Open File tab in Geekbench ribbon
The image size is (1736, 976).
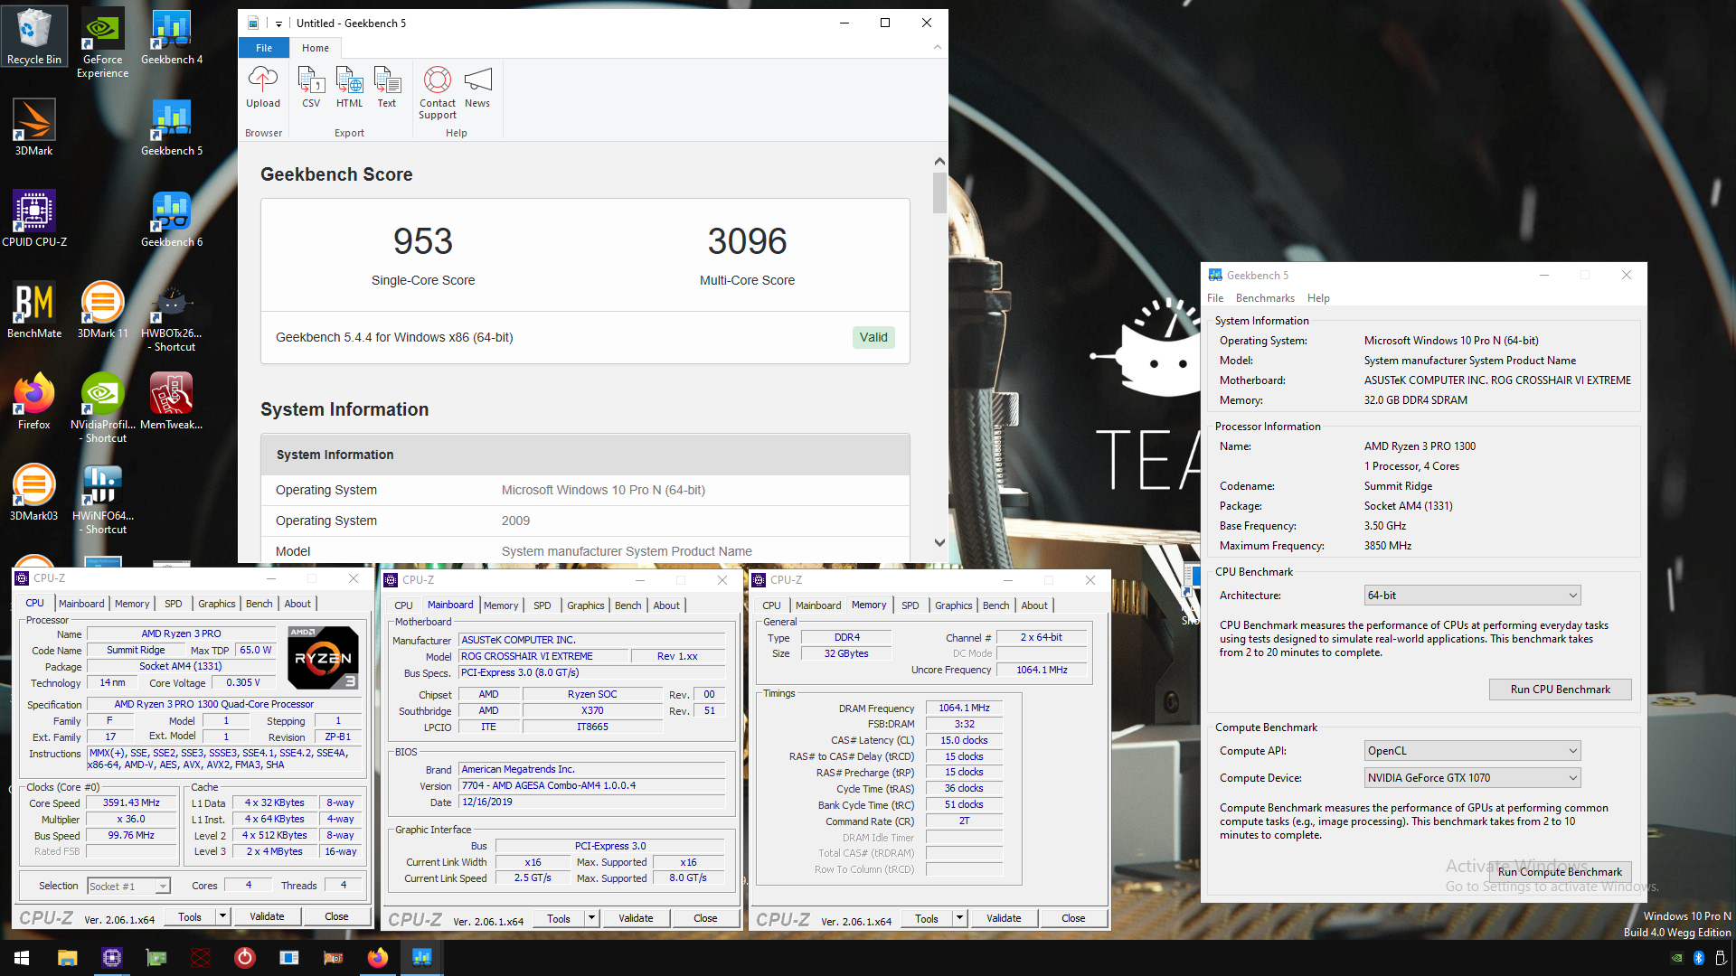(x=264, y=48)
